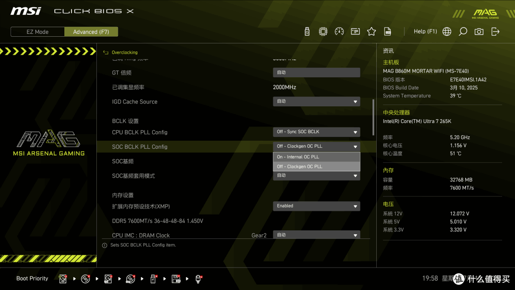The image size is (515, 290).
Task: Switch to Advanced (F7) tab
Action: (x=91, y=32)
